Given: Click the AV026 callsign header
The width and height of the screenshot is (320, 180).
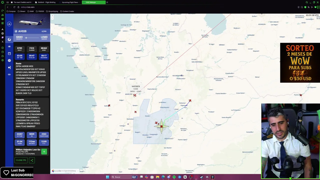Looking at the screenshot, I should pyautogui.click(x=22, y=31).
